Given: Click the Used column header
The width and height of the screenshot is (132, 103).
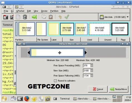Looking at the screenshot, I should click(90, 40).
